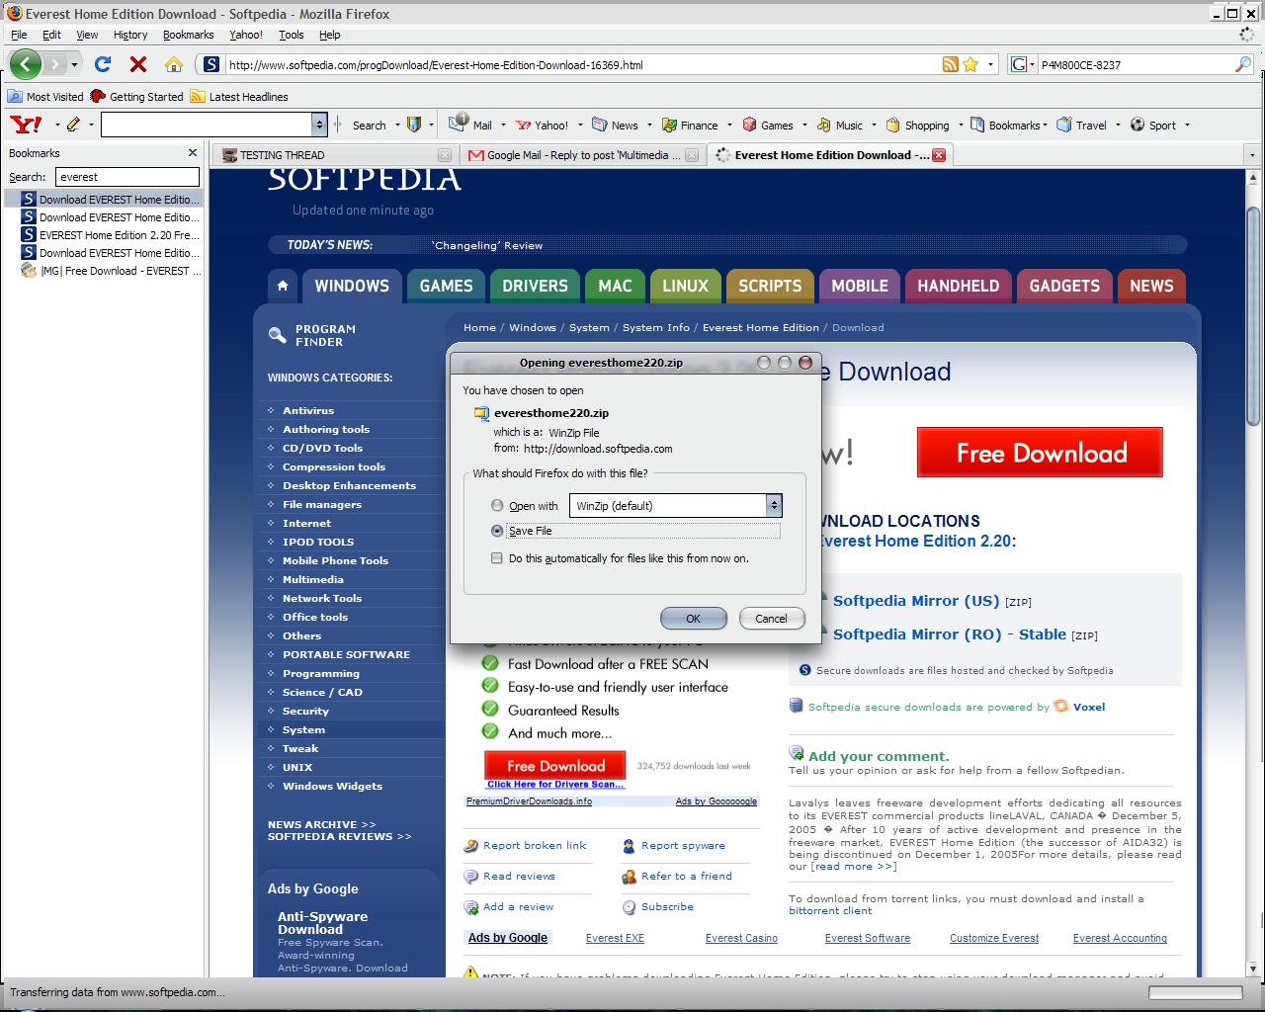1265x1012 pixels.
Task: Close the Everest Home Edition Download tab
Action: pos(939,154)
